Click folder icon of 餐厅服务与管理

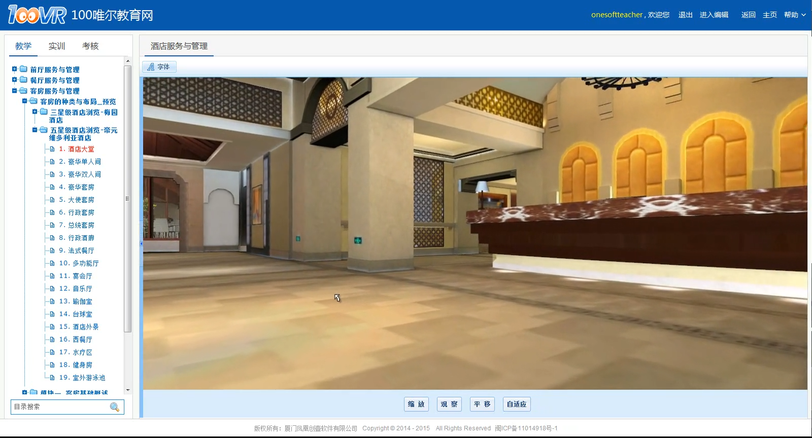[23, 80]
